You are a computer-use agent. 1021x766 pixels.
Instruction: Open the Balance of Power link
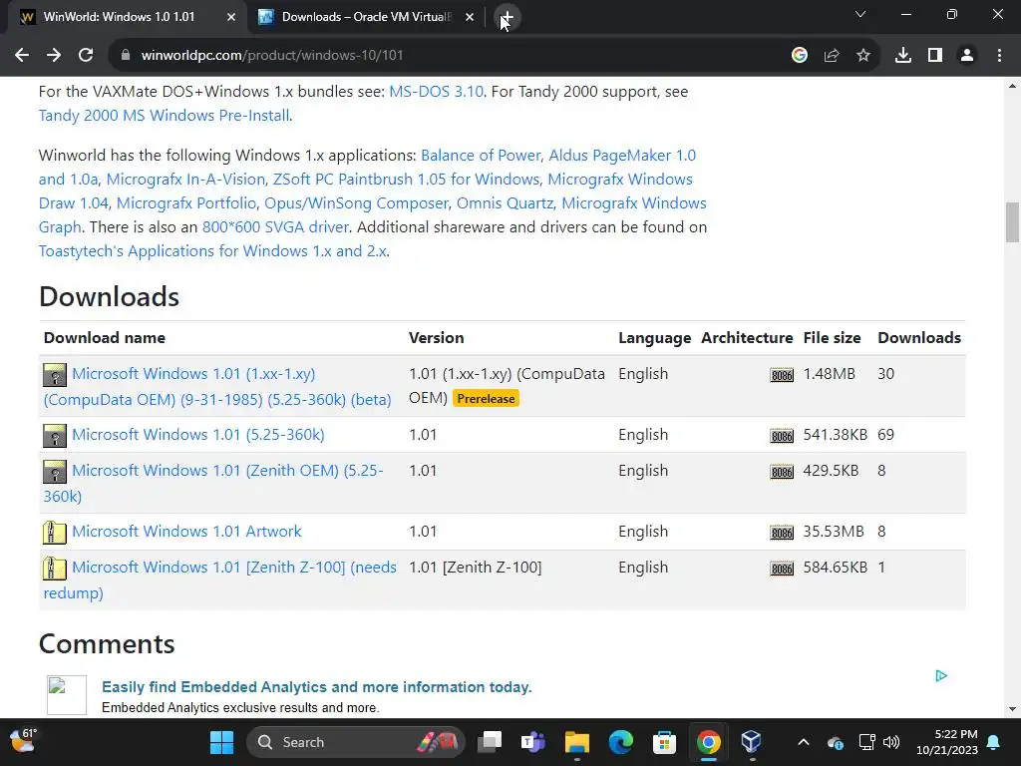point(481,155)
